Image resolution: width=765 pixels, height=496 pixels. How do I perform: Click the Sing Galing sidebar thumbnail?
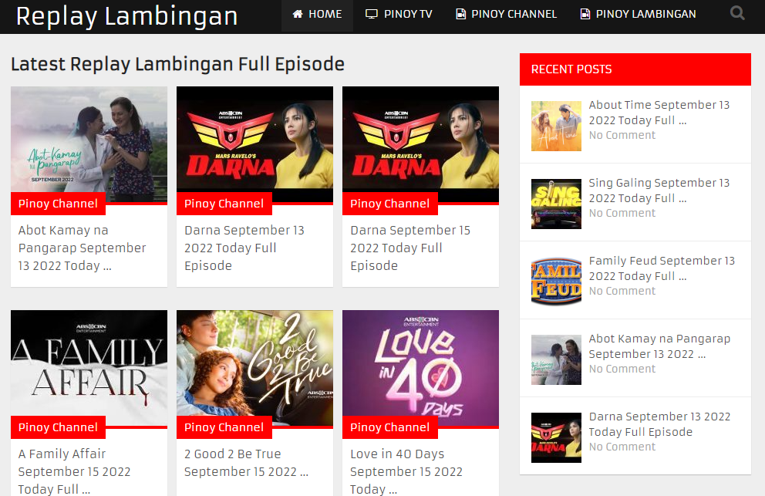point(556,204)
